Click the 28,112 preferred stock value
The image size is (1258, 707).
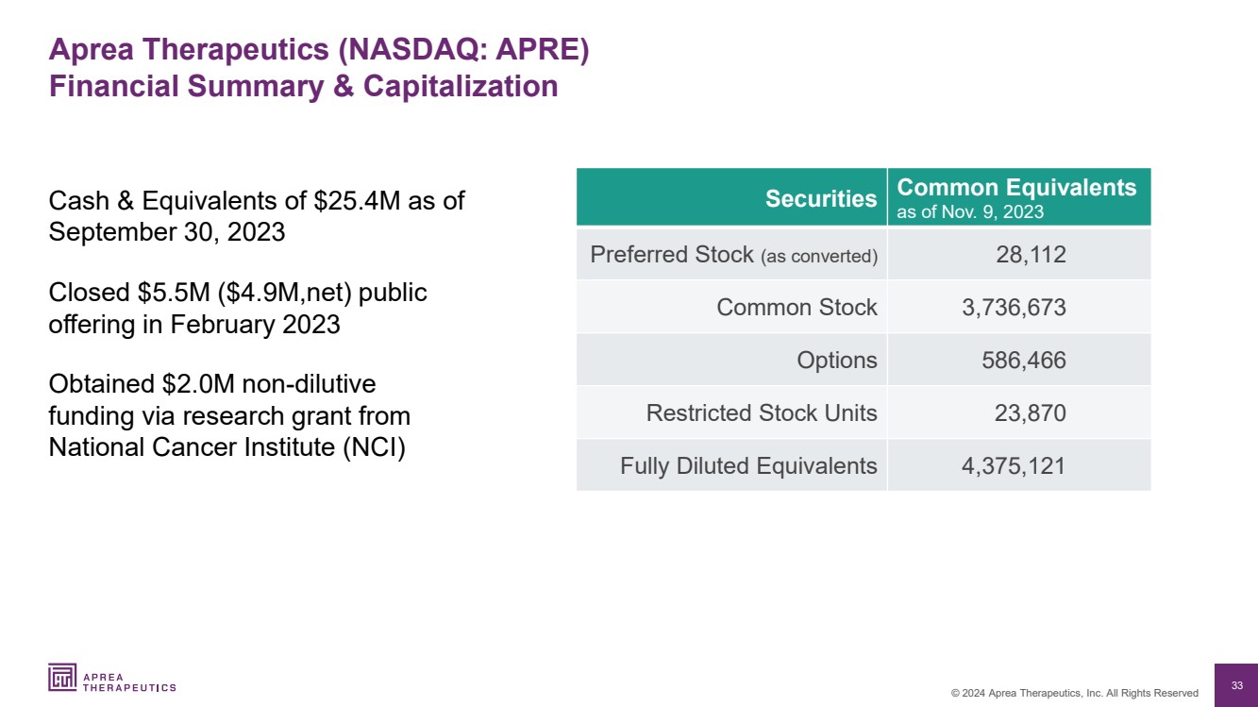tap(1031, 255)
